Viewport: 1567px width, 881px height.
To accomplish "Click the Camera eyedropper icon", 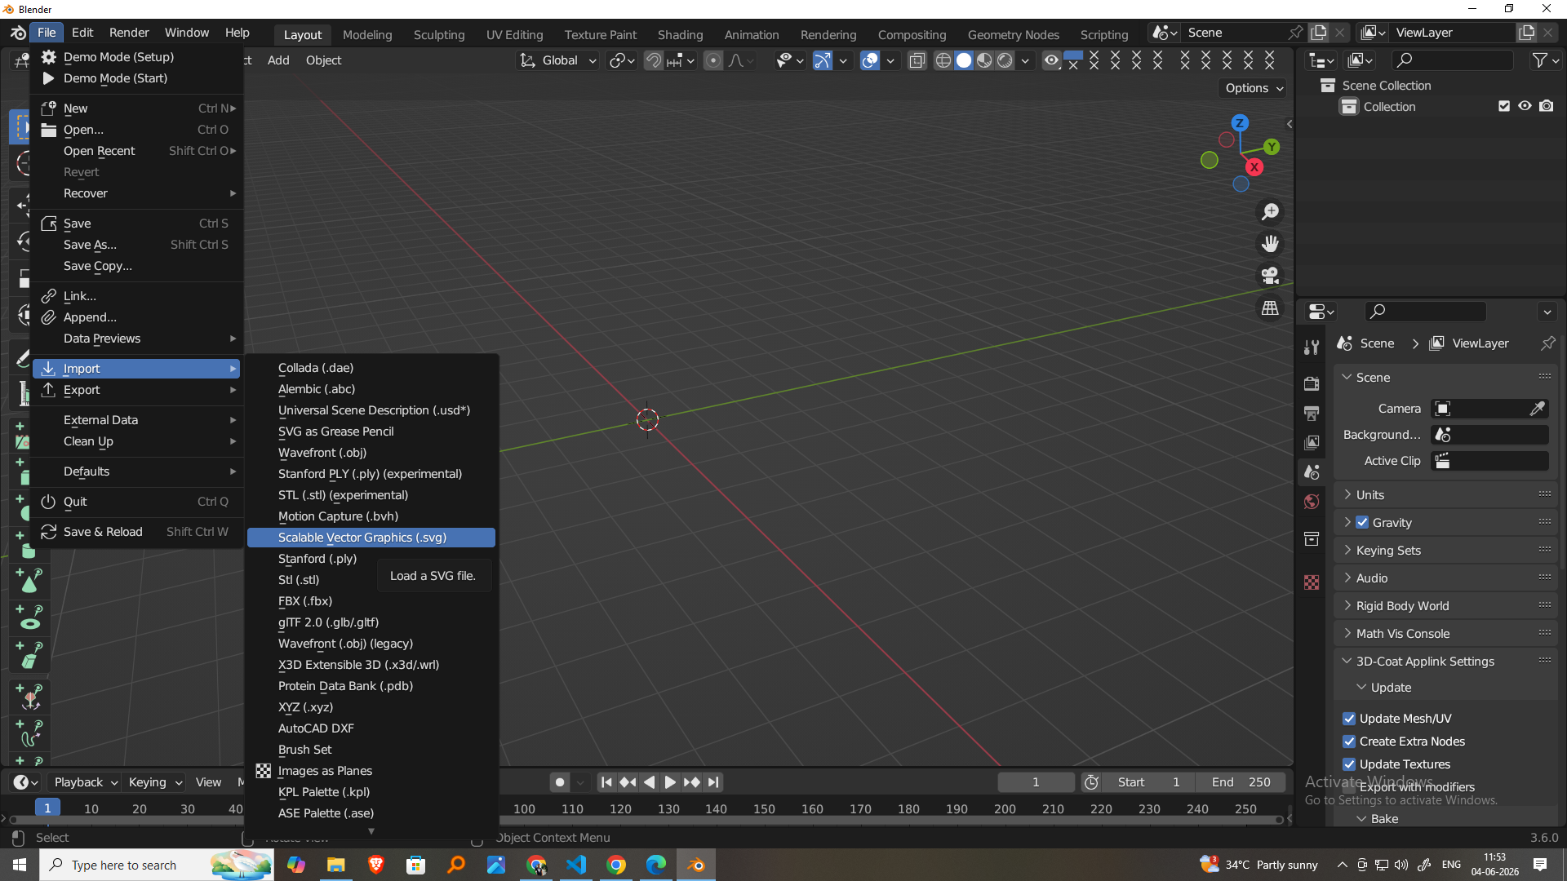I will click(x=1537, y=409).
